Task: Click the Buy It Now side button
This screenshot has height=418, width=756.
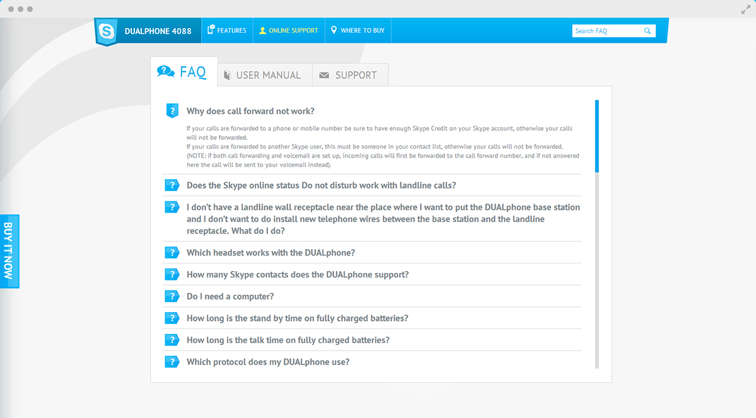Action: [9, 251]
